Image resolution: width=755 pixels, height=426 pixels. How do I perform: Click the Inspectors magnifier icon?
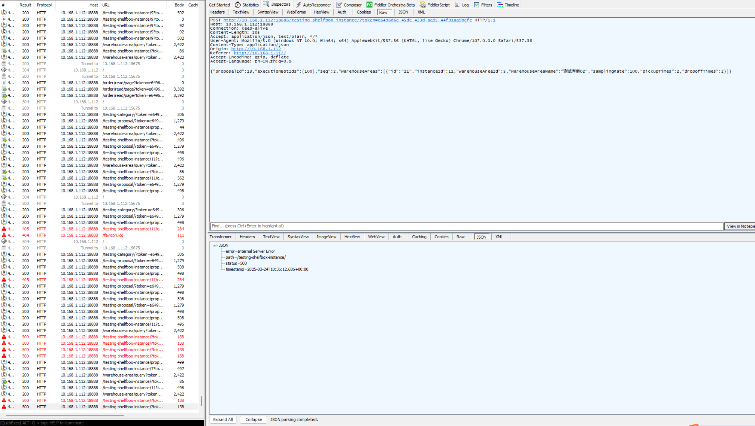click(x=266, y=4)
